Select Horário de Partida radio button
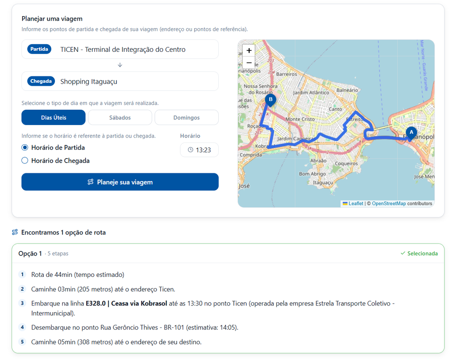The image size is (457, 360). point(25,147)
